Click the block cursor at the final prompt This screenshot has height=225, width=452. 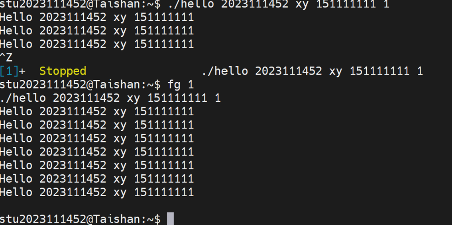pyautogui.click(x=170, y=219)
